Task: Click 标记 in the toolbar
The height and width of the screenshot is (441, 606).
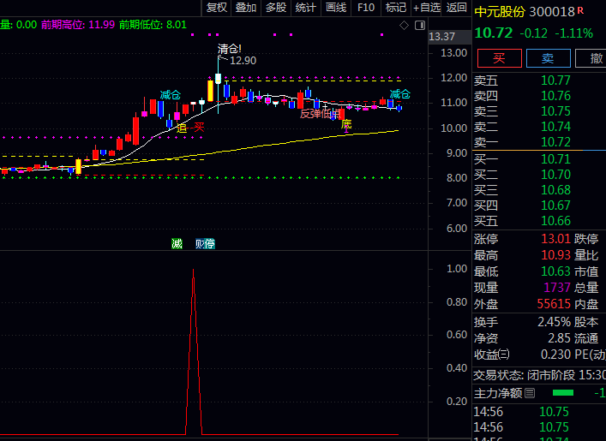Action: (396, 8)
